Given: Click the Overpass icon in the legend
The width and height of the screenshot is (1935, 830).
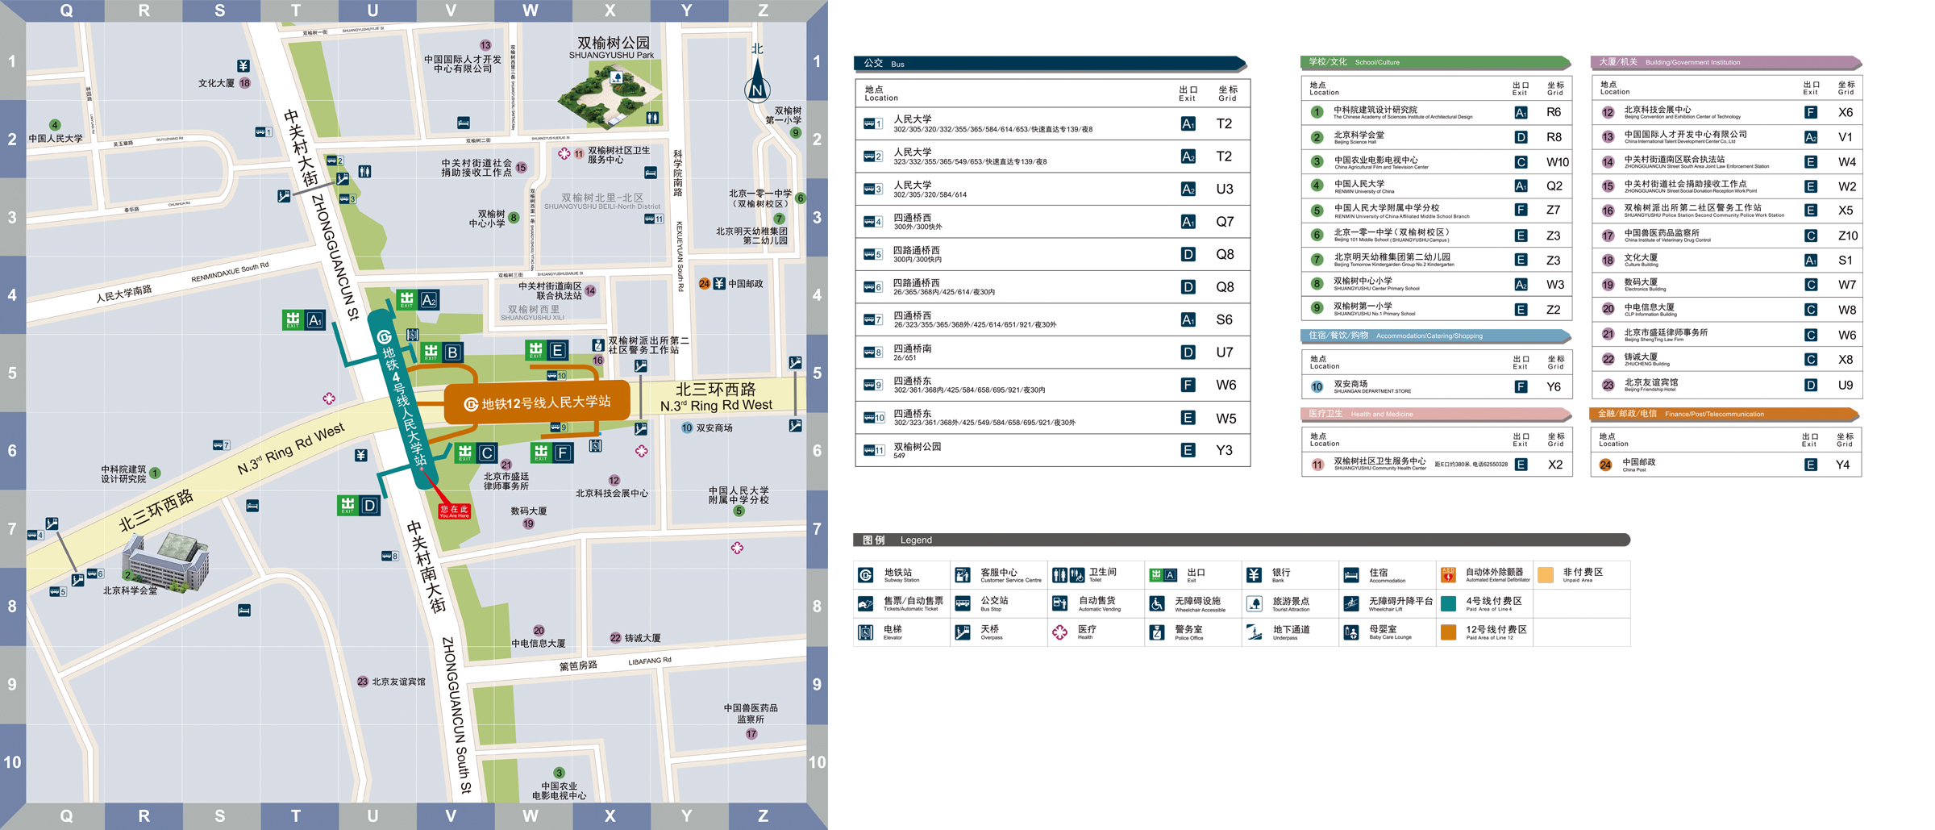Looking at the screenshot, I should click(x=963, y=632).
